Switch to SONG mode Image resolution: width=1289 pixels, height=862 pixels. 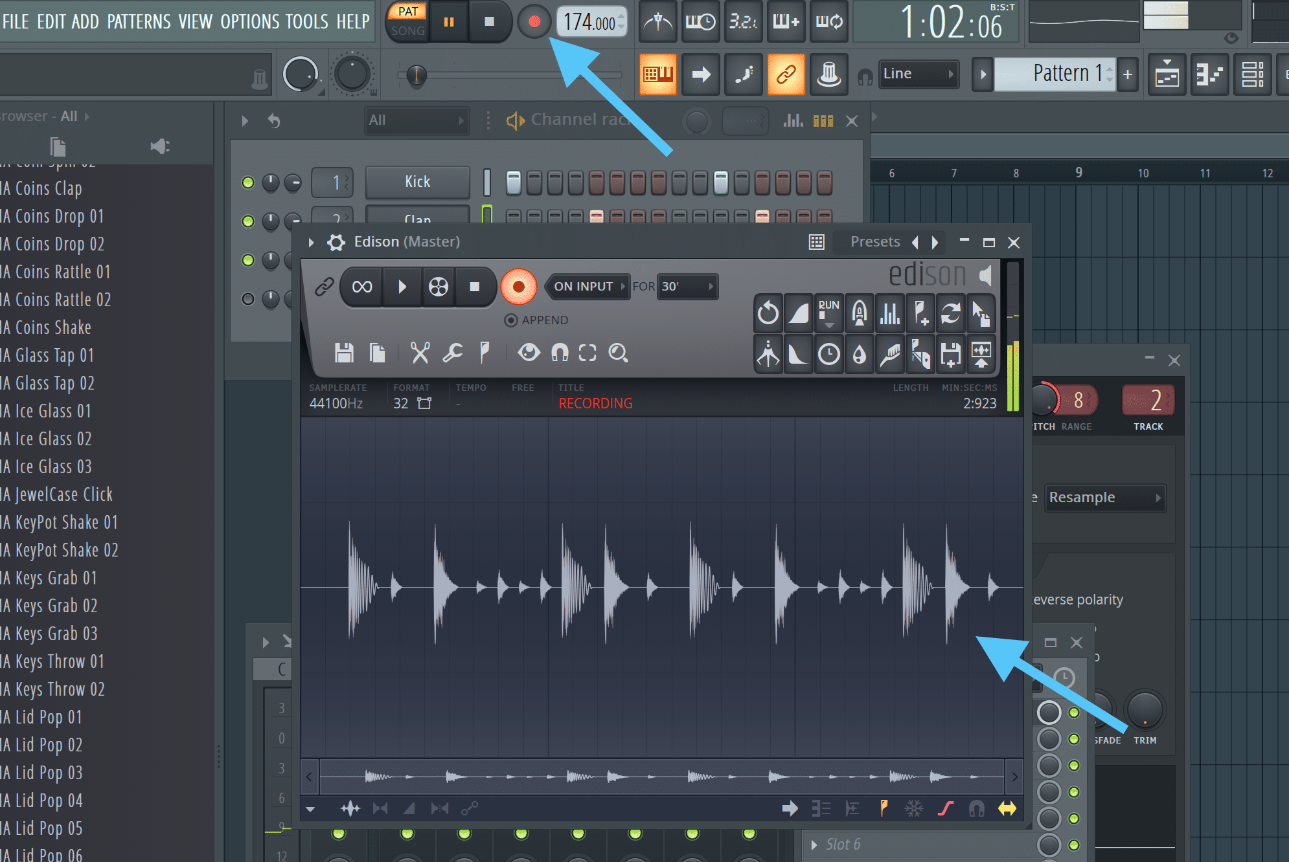click(408, 30)
